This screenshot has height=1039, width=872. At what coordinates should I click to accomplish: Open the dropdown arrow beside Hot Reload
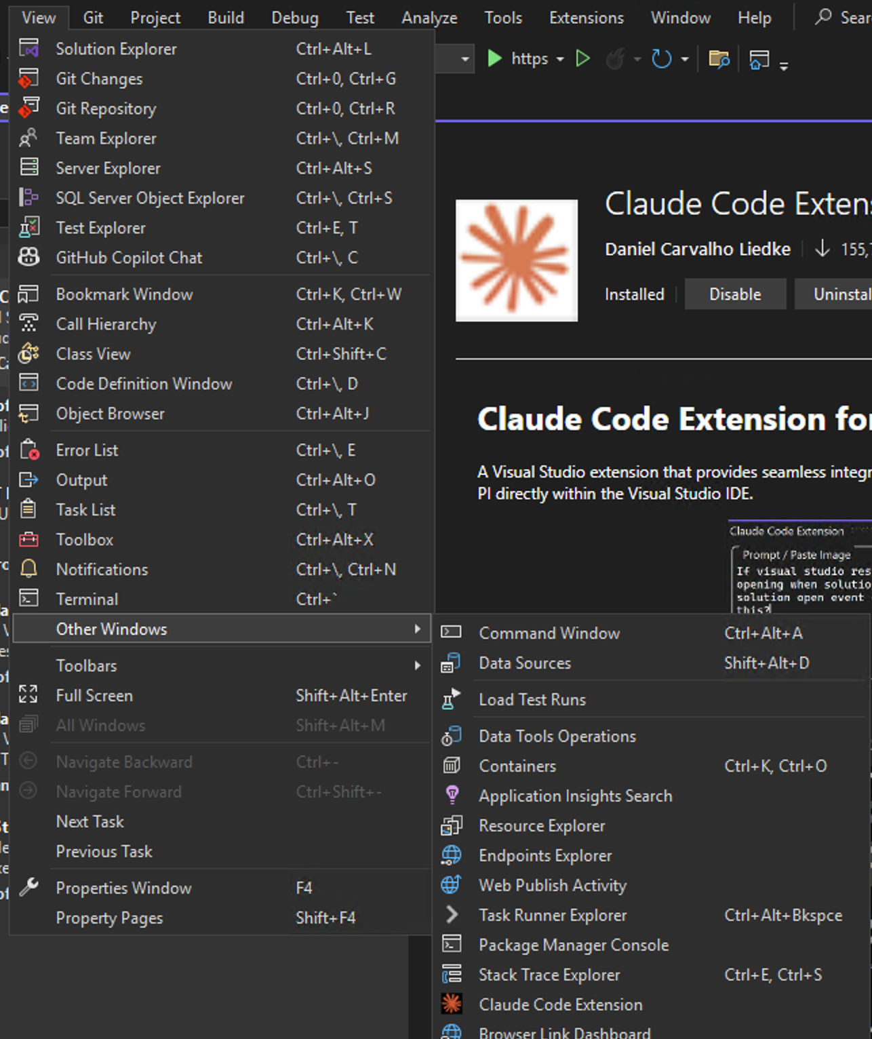[x=637, y=60]
